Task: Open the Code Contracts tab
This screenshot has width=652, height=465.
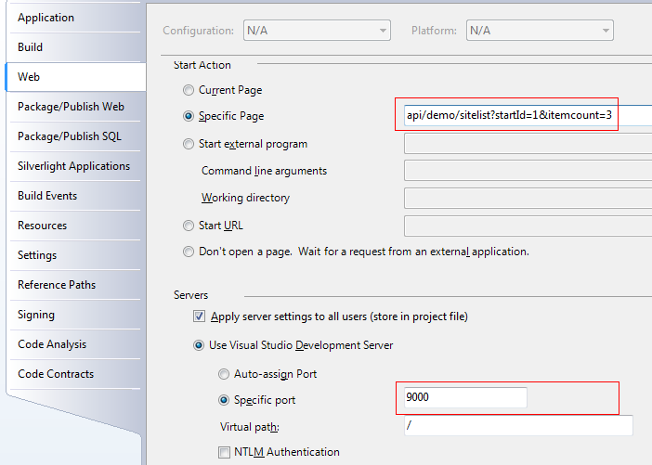Action: 56,374
